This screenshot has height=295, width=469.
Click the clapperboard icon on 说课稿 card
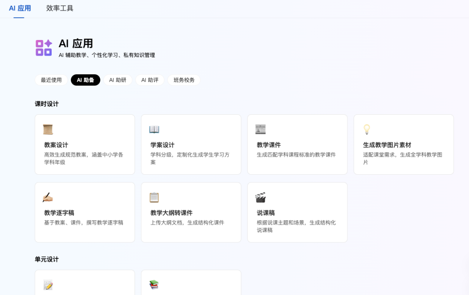261,197
